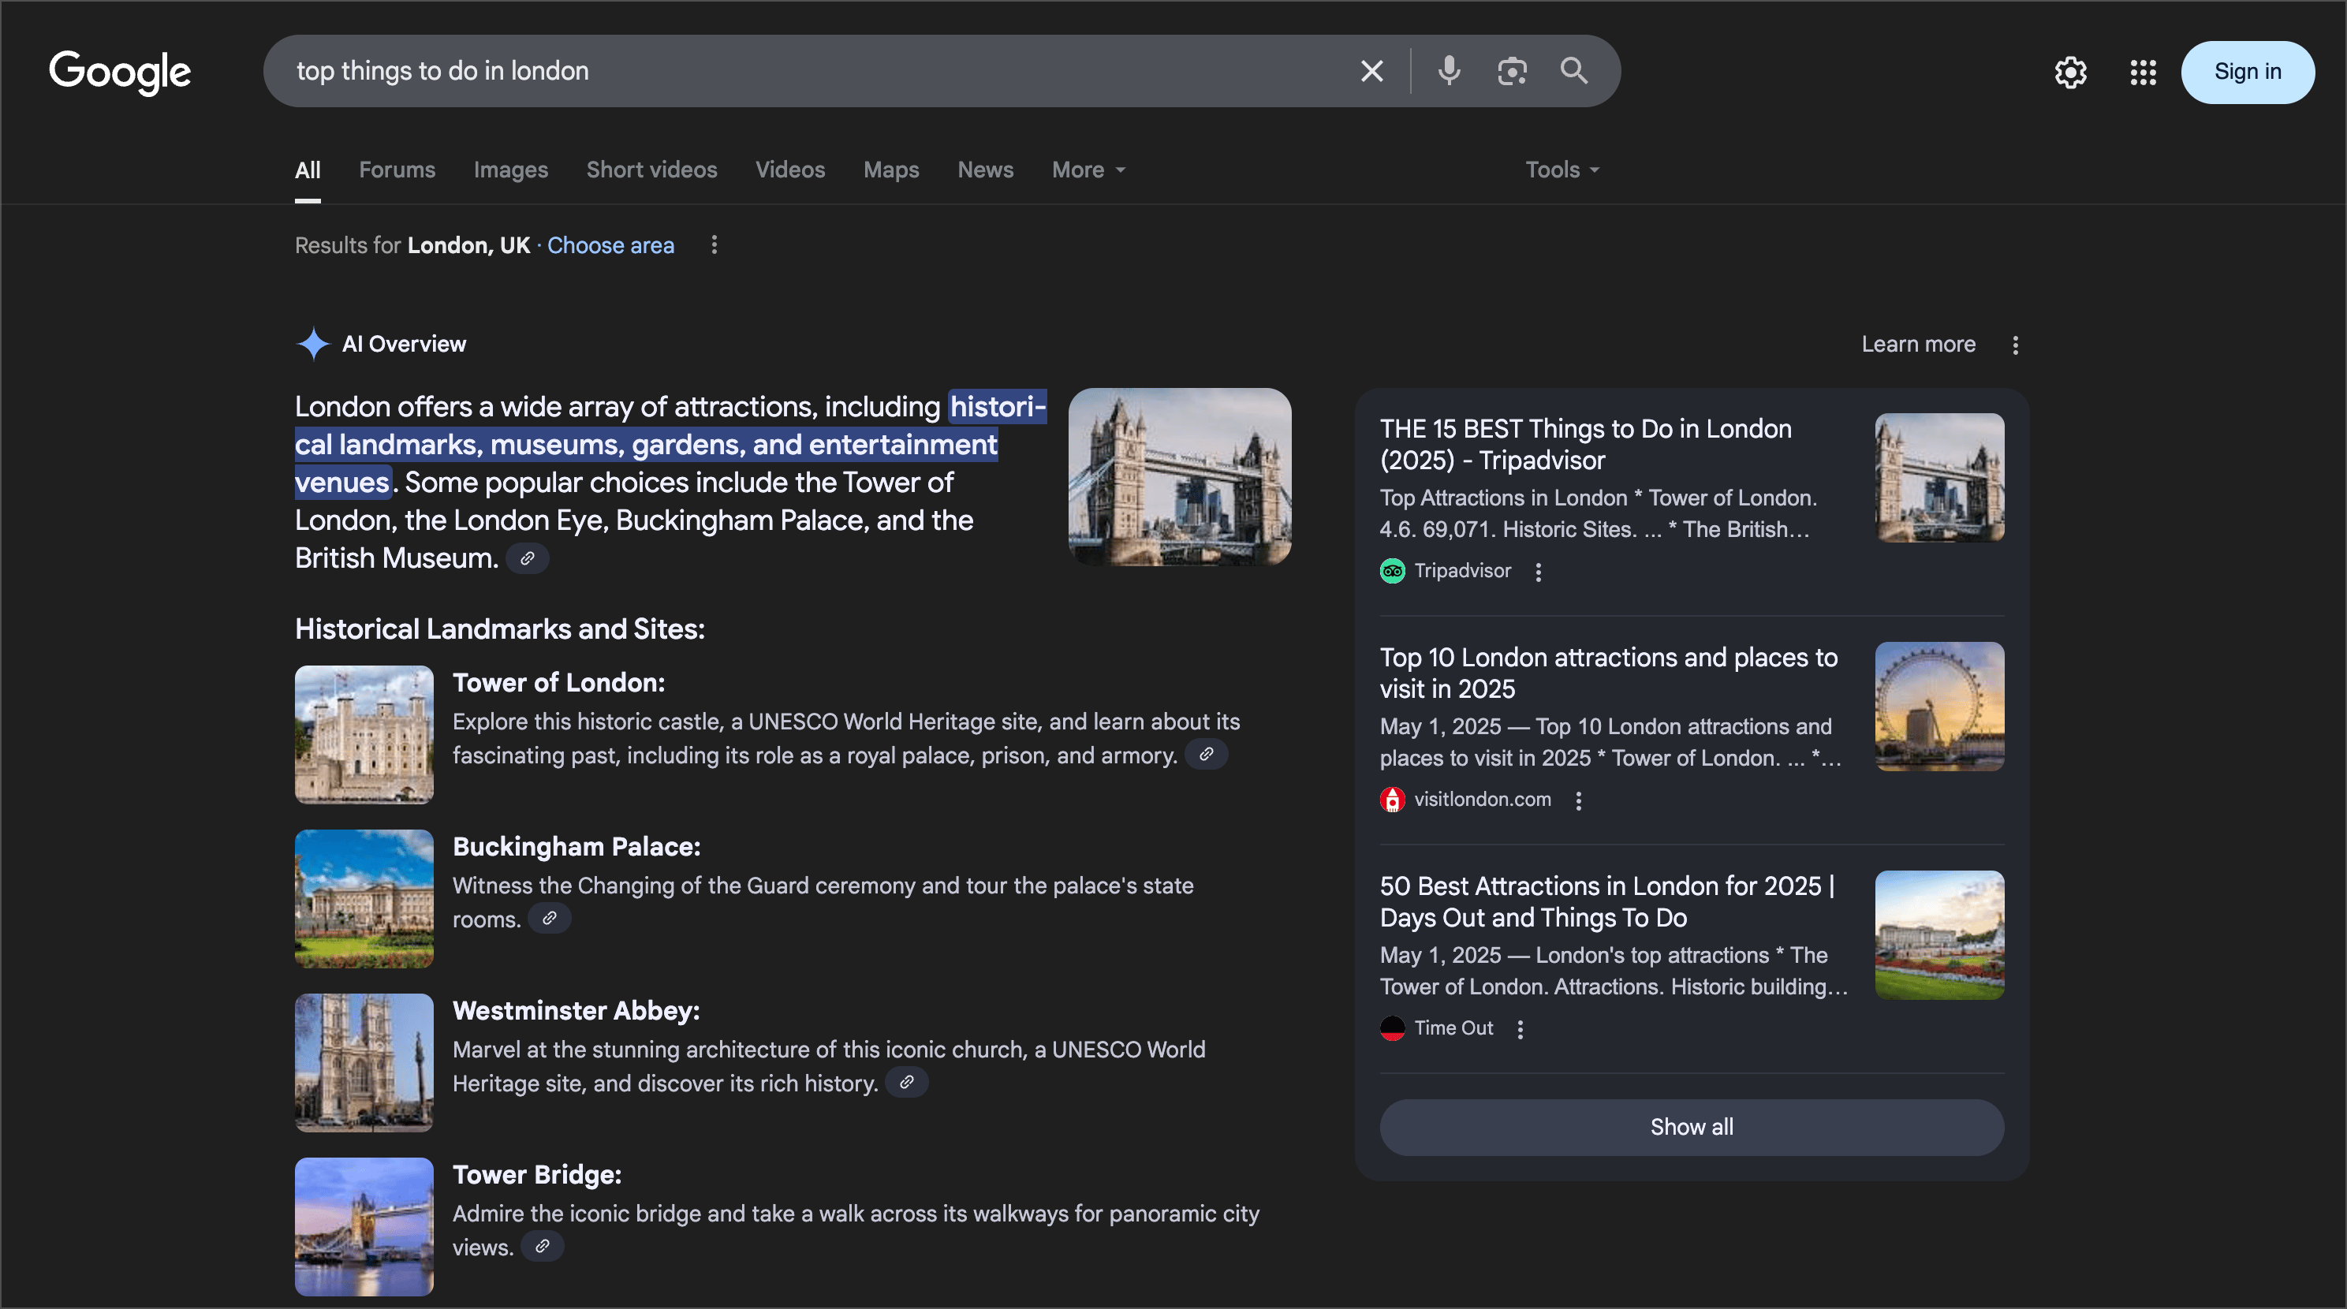Switch to the News tab

pyautogui.click(x=985, y=170)
